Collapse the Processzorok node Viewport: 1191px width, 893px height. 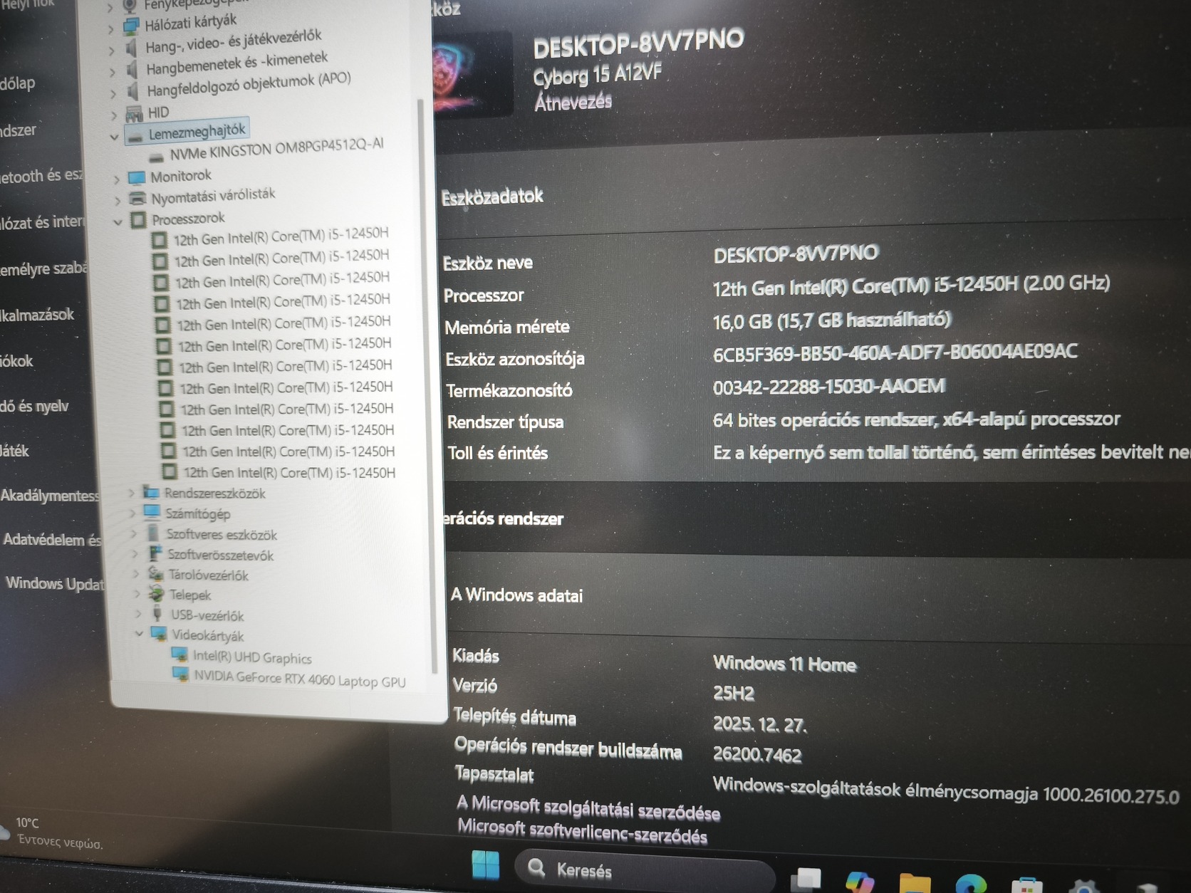coord(118,222)
